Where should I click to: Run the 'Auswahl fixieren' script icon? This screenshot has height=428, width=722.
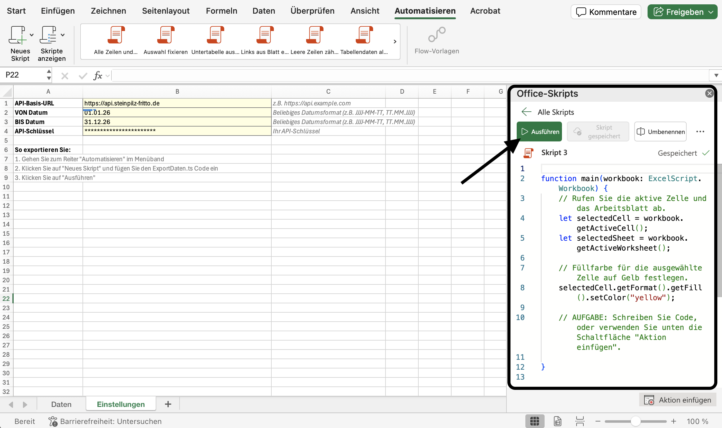[165, 35]
